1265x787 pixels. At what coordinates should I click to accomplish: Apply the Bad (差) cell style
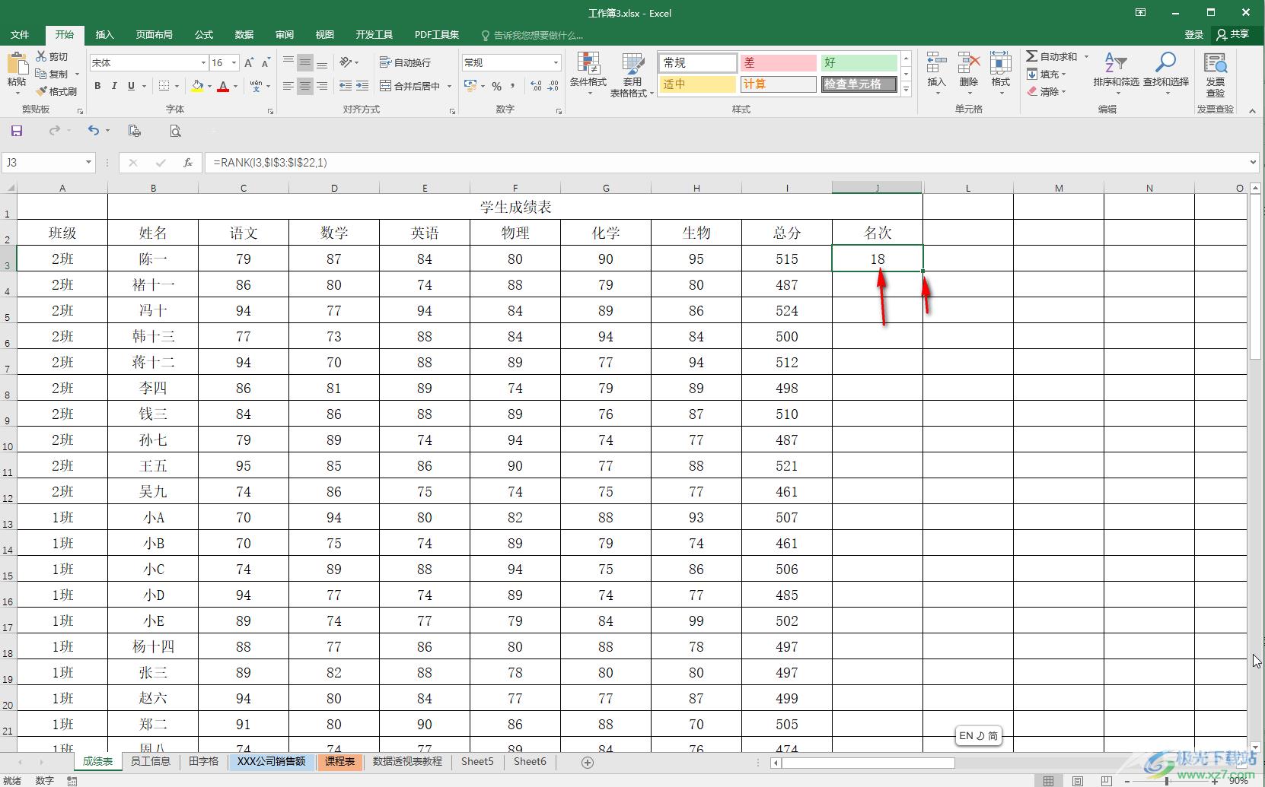(778, 63)
